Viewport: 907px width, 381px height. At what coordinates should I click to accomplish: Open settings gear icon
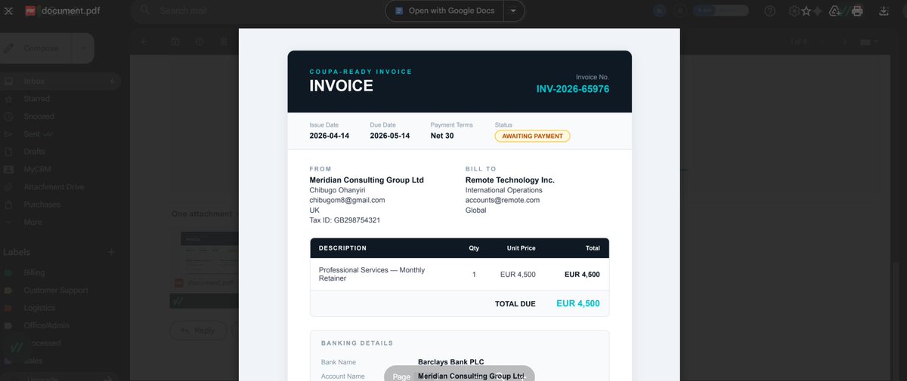point(794,11)
